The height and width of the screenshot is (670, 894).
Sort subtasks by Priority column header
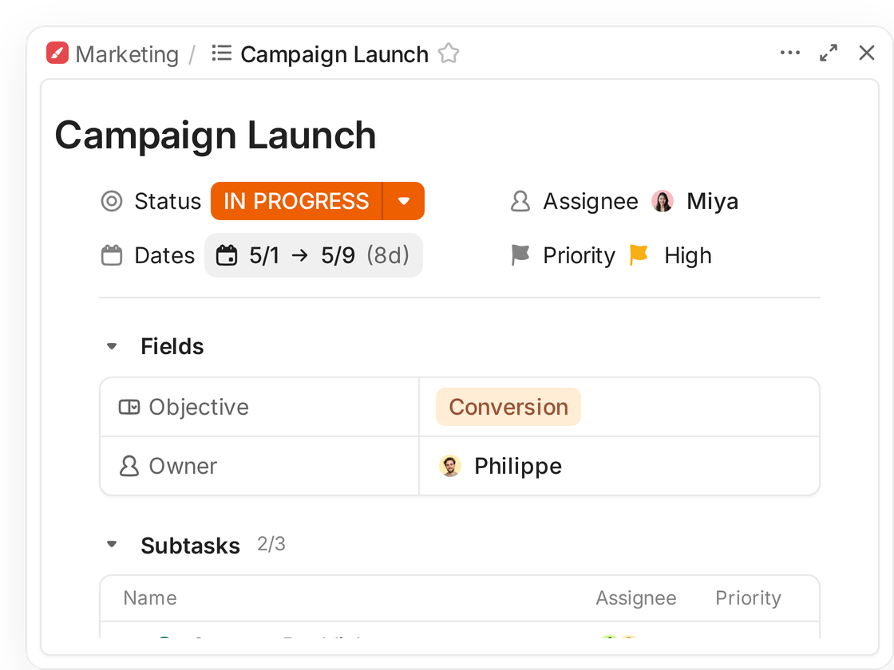[x=748, y=597]
